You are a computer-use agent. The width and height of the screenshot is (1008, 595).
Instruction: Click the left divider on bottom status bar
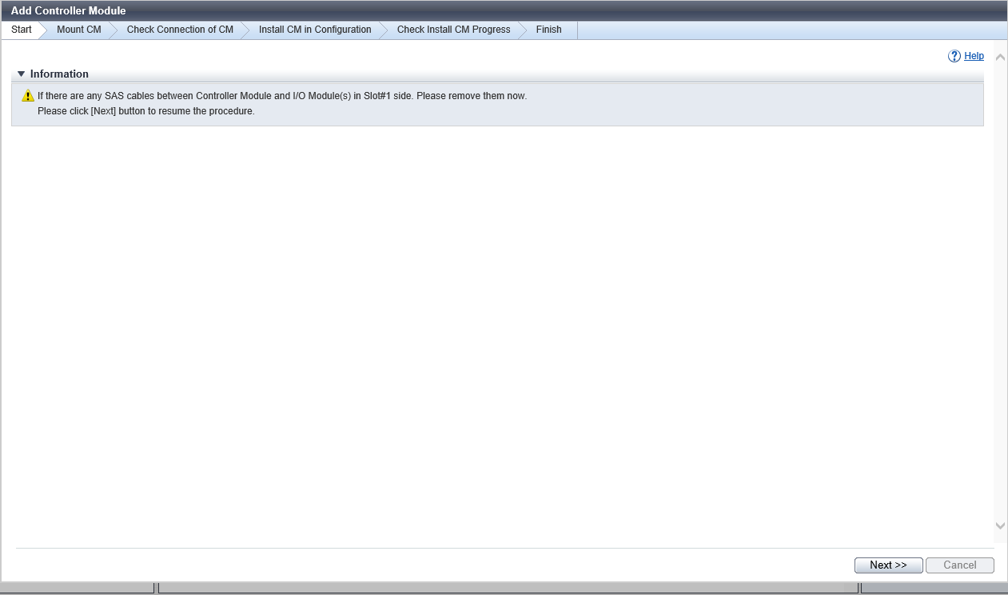(x=156, y=589)
